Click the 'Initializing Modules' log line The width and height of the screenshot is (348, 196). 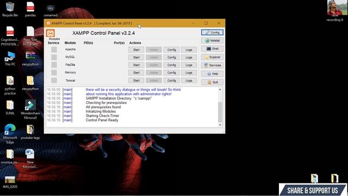101,111
